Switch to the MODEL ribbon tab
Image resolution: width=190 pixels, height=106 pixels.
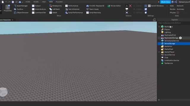pyautogui.click(x=36, y=2)
